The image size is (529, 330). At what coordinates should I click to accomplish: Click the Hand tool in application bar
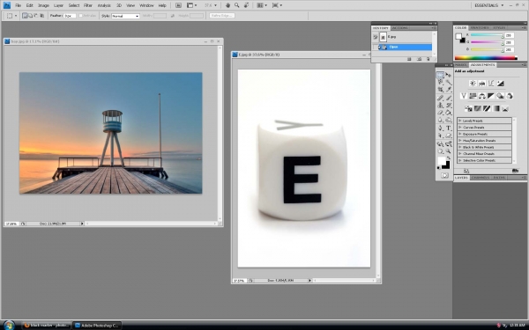coord(227,5)
